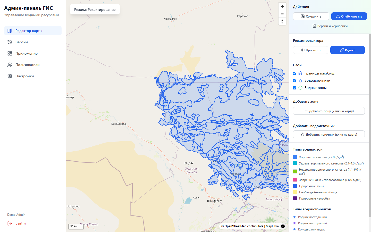The height and width of the screenshot is (232, 371).
Task: Open Версии и черновики link
Action: tap(330, 26)
